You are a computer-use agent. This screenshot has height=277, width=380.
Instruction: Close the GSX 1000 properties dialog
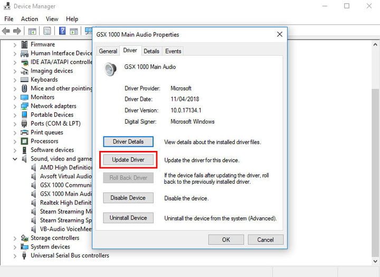(x=279, y=35)
